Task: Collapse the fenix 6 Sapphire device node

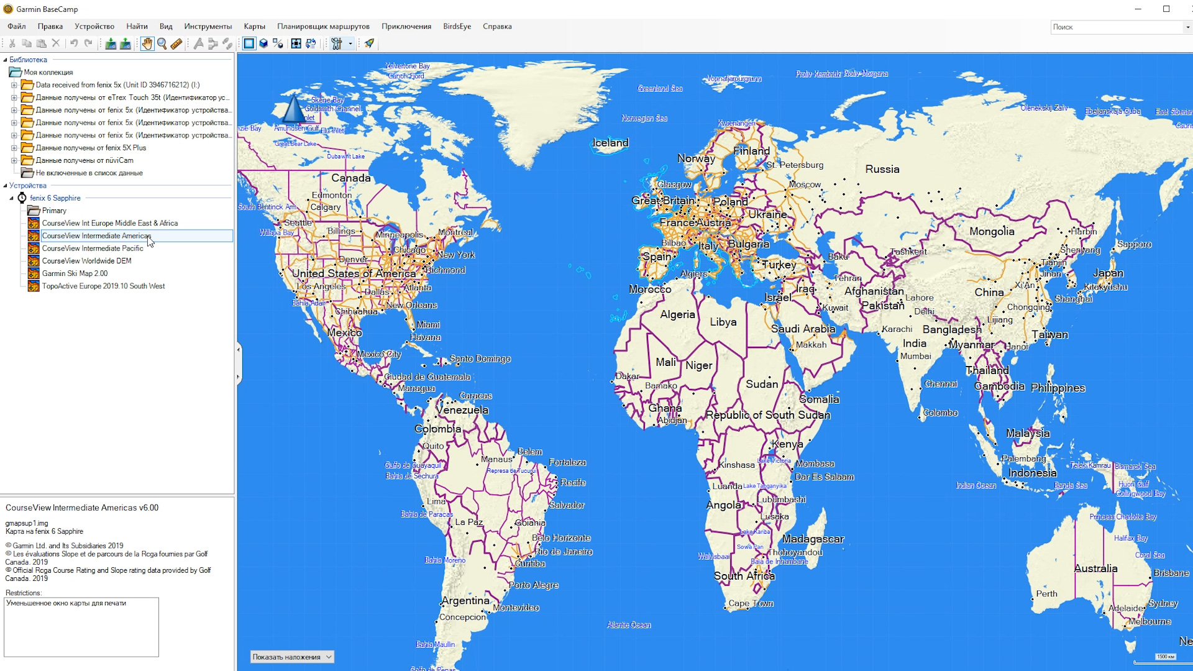Action: pos(11,198)
